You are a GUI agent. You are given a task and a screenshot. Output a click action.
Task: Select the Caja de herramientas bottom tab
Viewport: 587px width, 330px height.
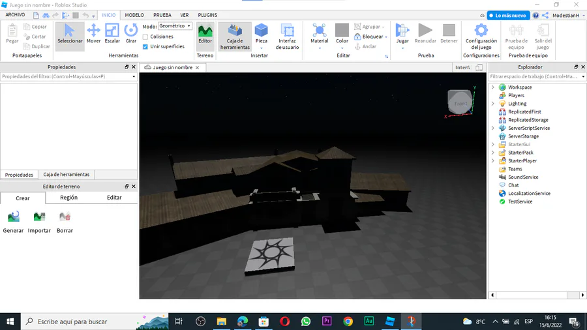(x=67, y=175)
